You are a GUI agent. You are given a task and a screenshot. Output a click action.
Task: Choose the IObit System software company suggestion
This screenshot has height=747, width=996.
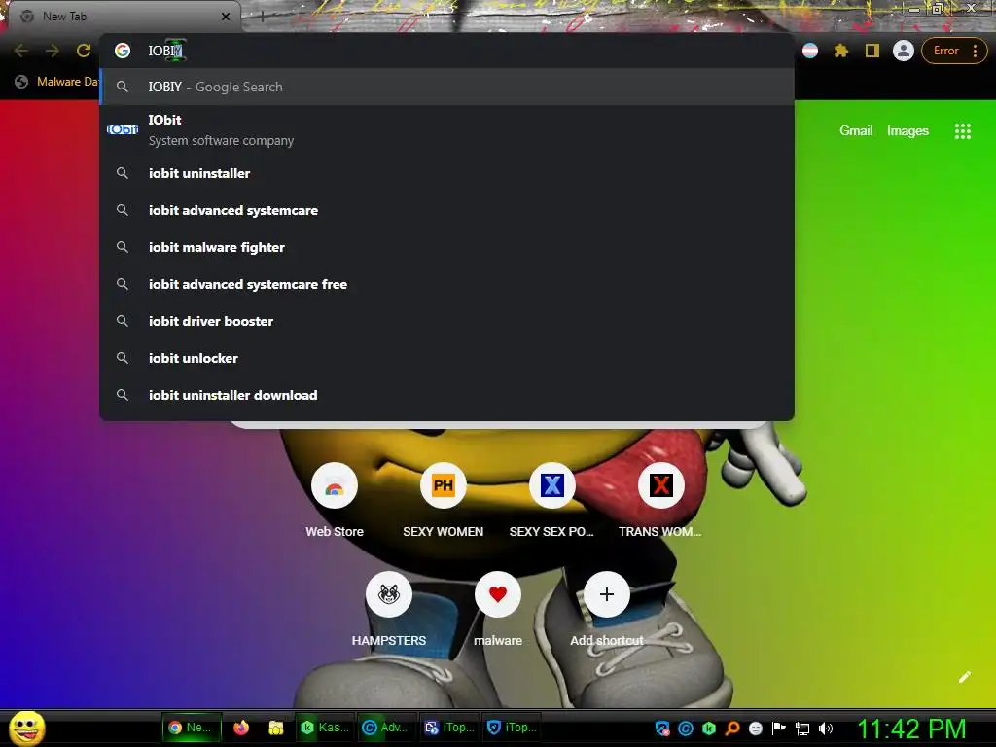tap(447, 129)
